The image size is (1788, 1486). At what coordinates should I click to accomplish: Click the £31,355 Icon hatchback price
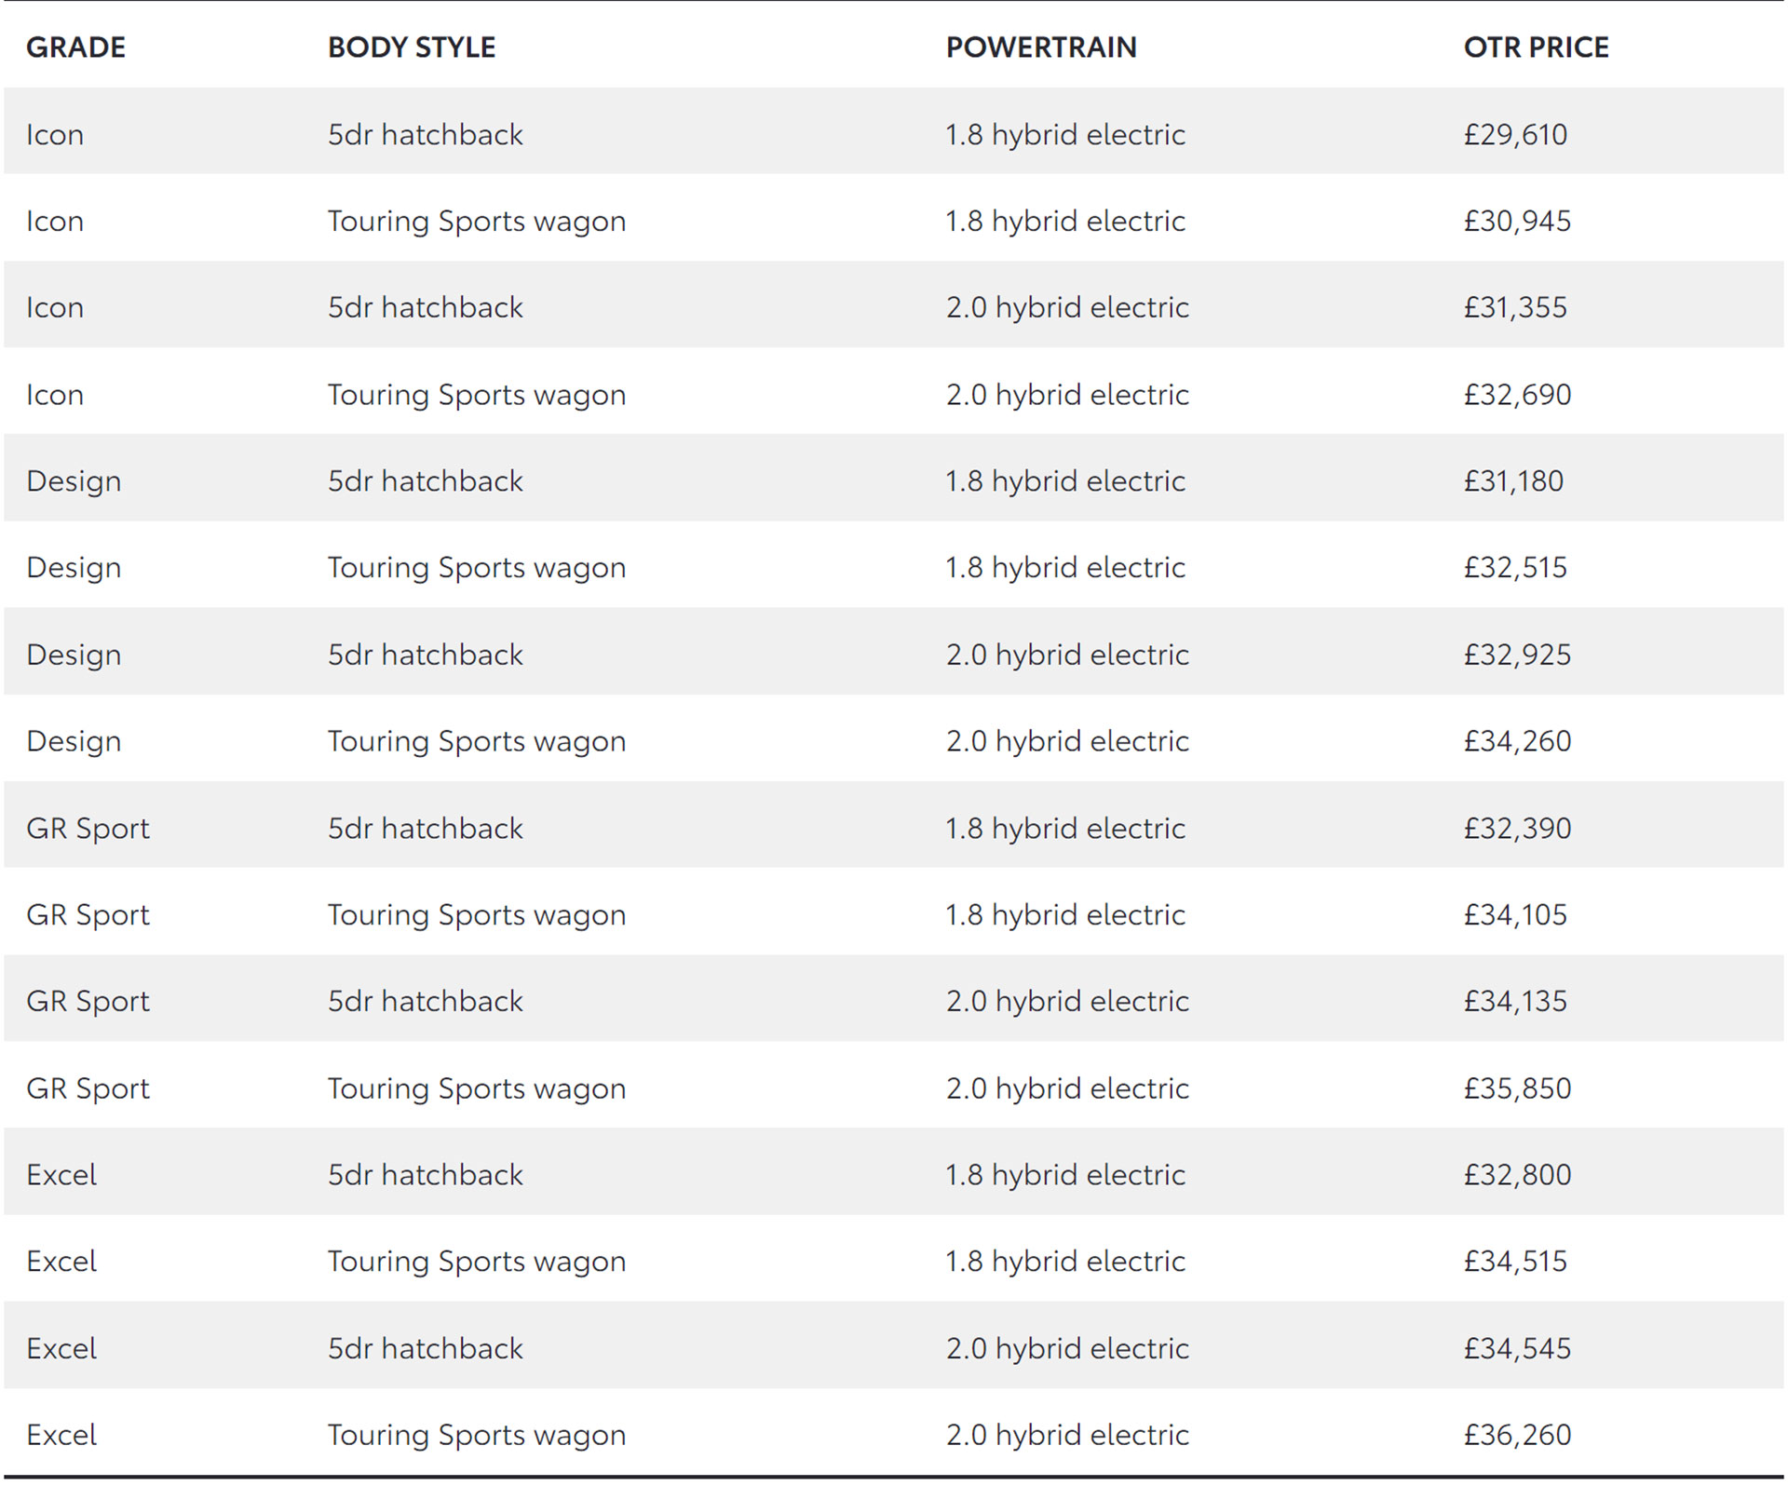[1515, 308]
